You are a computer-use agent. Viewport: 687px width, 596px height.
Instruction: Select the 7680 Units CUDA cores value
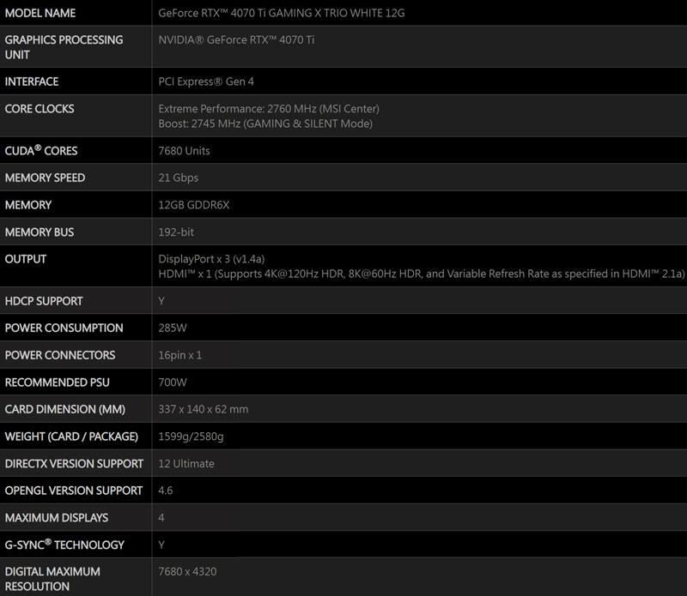[x=185, y=151]
